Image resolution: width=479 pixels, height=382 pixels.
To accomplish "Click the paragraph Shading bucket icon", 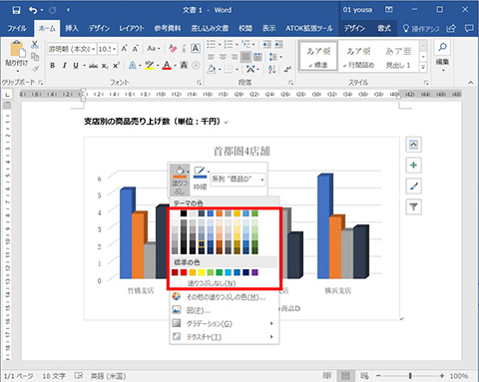I will pos(212,69).
